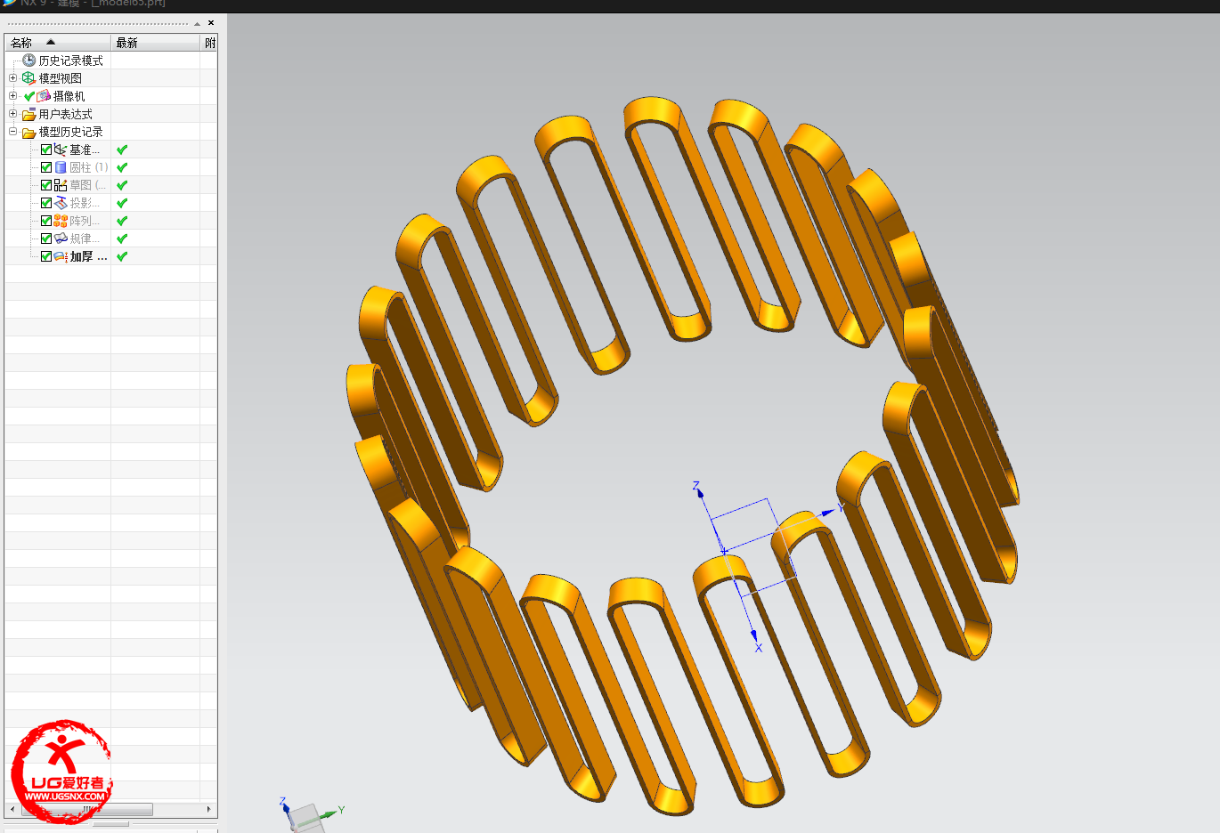Click the Thicken feature icon (加厚)
Screen dimensions: 1220x833
pos(61,256)
